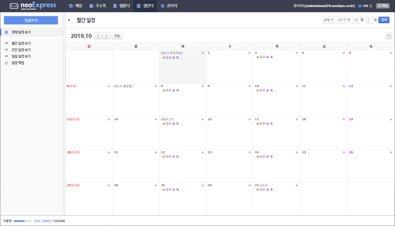395x226 pixels.
Task: Click the year input field showing 2019
Action: coord(342,20)
